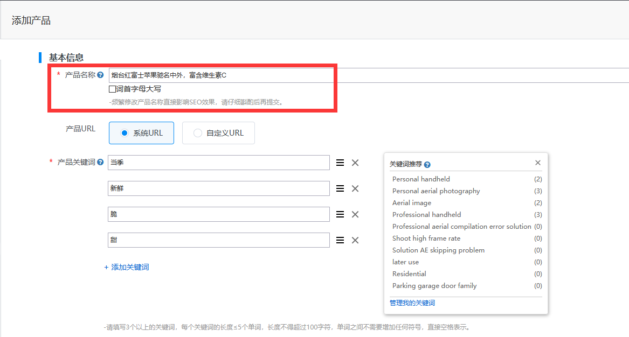Click the help icon beside 产品关键词
629x337 pixels.
[x=100, y=162]
